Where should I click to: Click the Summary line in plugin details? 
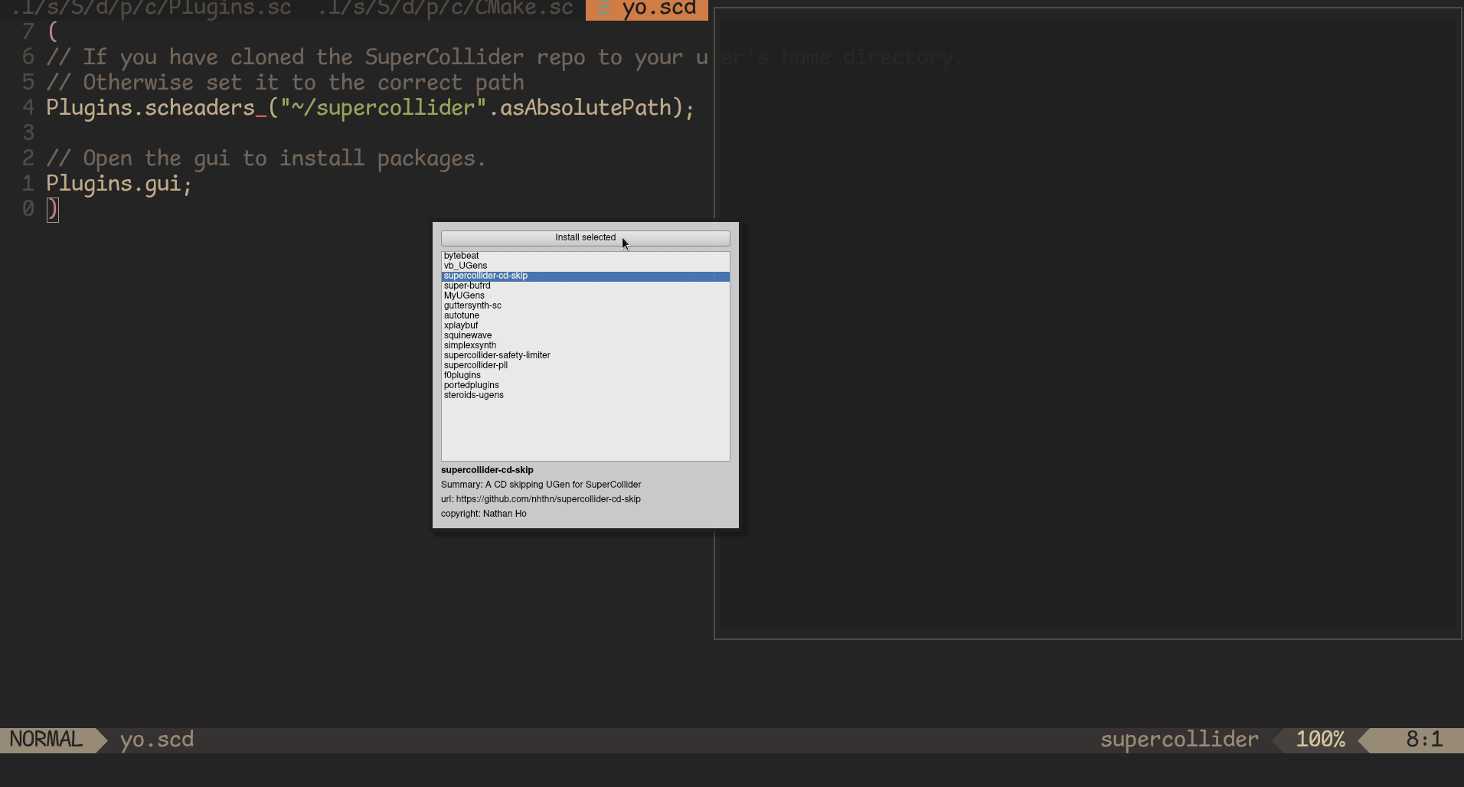(x=541, y=485)
